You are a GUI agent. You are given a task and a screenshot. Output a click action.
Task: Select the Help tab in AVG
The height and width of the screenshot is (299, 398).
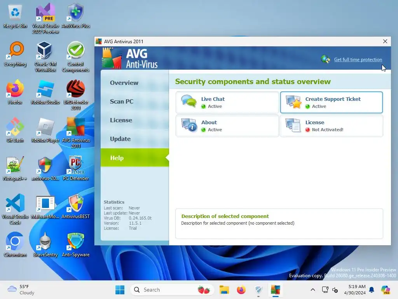point(134,158)
